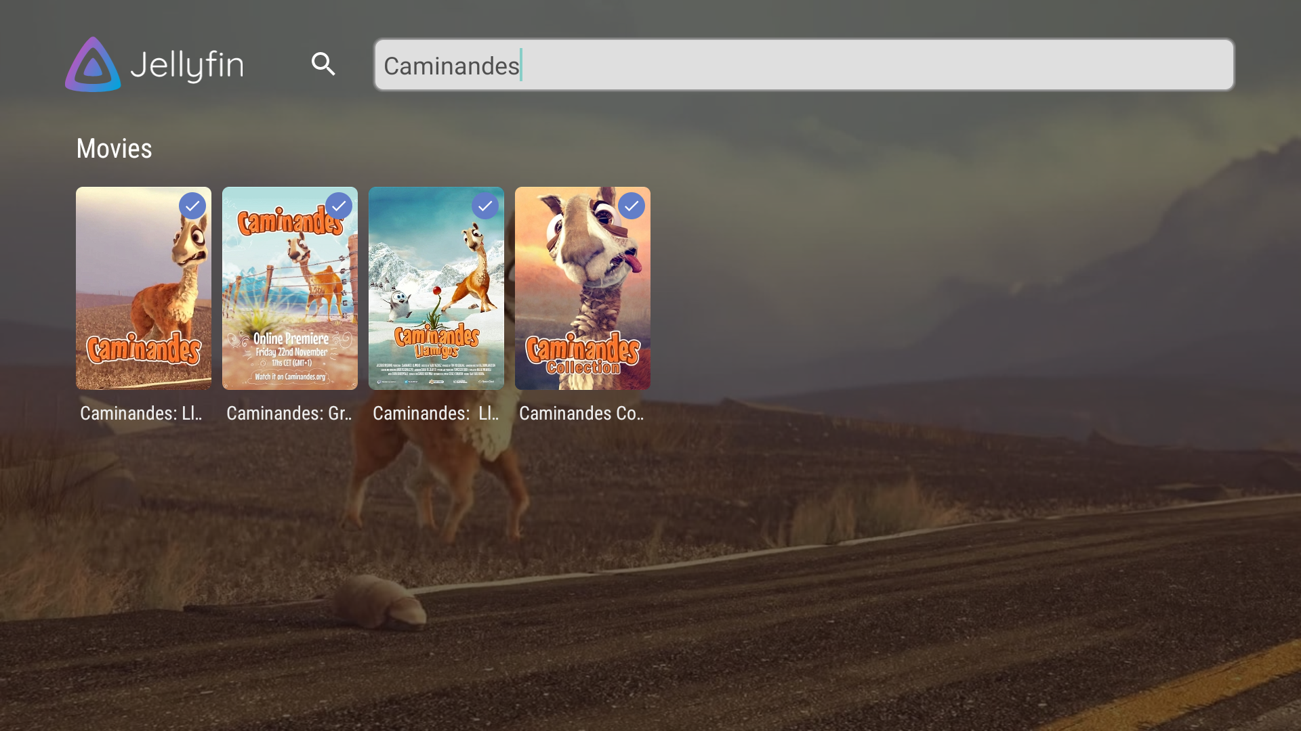Click the search magnifier icon
Screen dimensions: 1301x731
point(323,64)
